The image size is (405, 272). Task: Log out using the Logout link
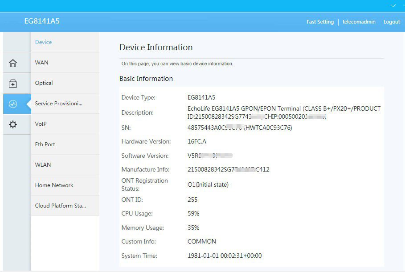coord(392,22)
